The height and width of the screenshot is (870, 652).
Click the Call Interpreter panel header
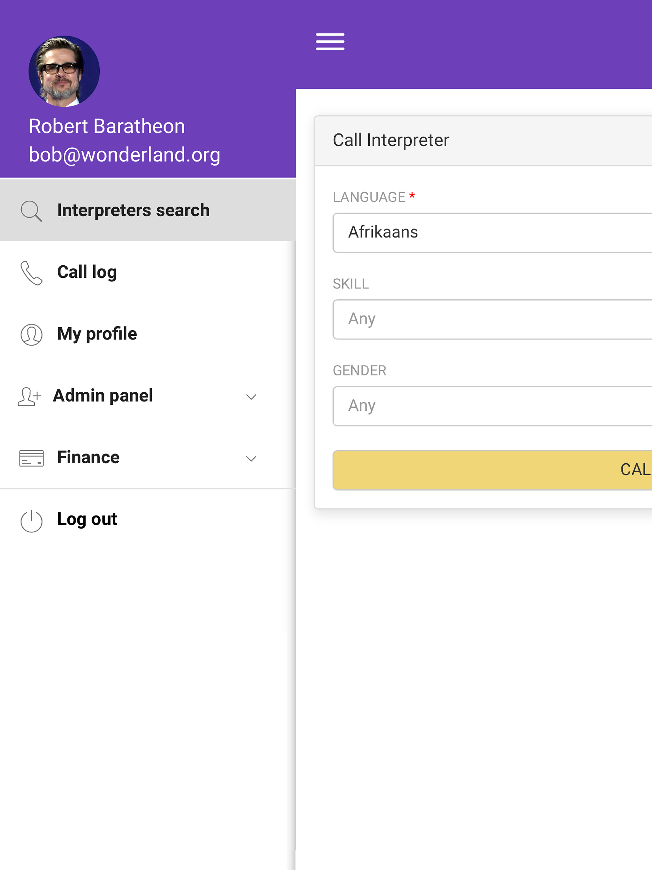(391, 139)
